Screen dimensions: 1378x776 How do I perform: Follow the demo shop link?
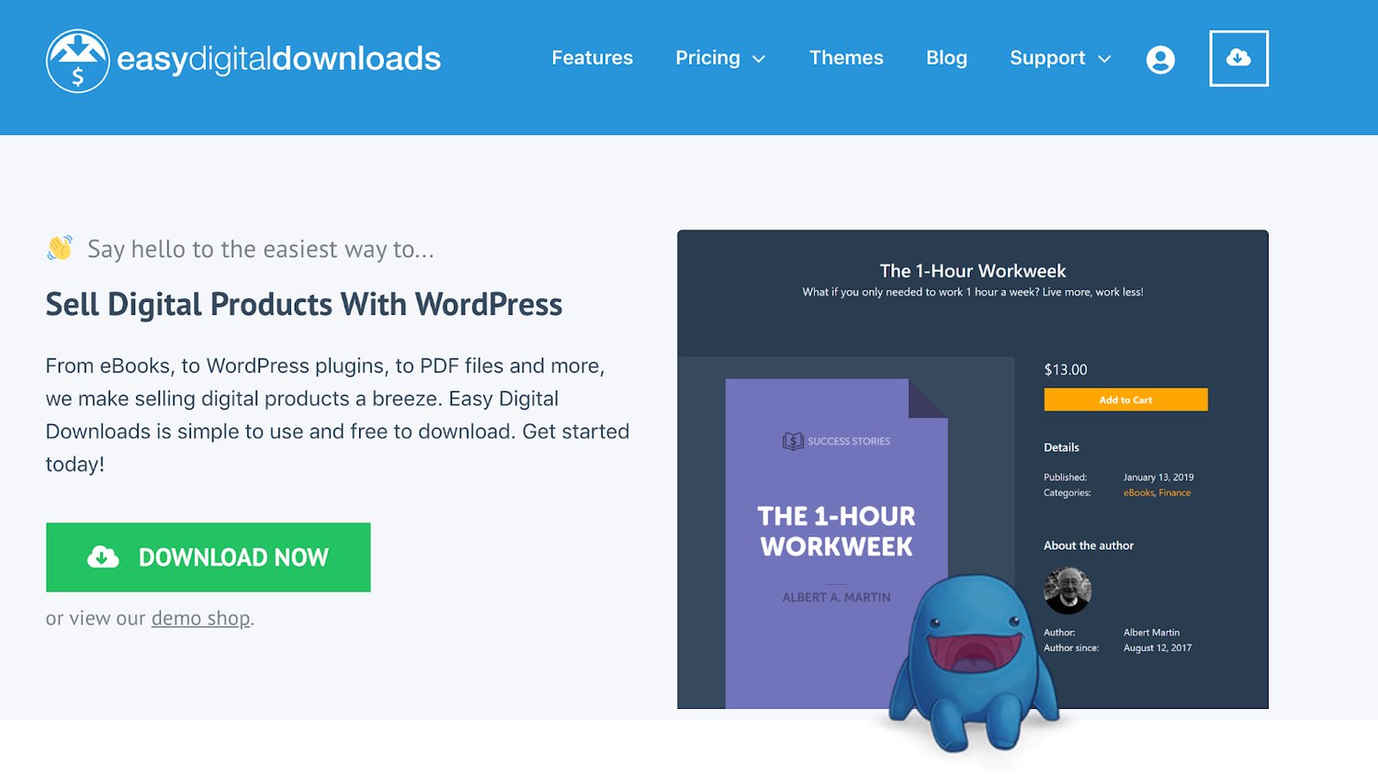tap(200, 619)
